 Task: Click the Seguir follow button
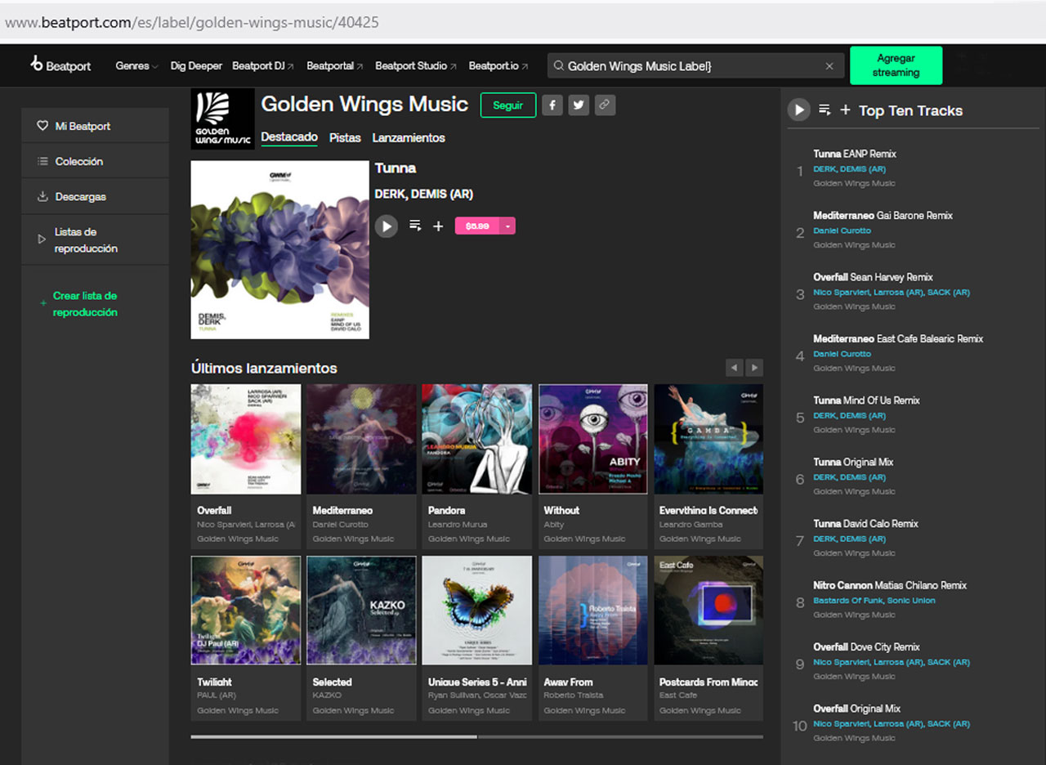click(507, 105)
